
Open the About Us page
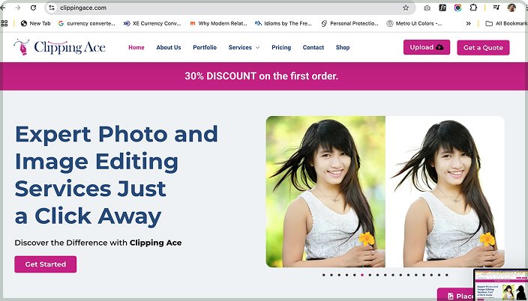pyautogui.click(x=168, y=47)
